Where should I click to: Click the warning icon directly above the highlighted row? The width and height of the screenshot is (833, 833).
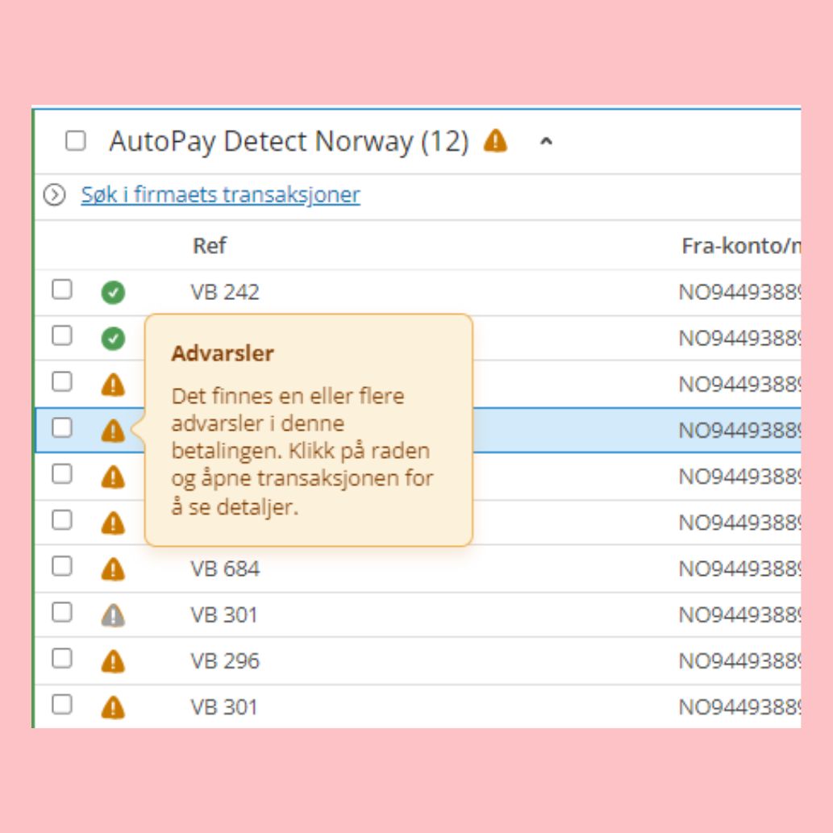[x=113, y=384]
